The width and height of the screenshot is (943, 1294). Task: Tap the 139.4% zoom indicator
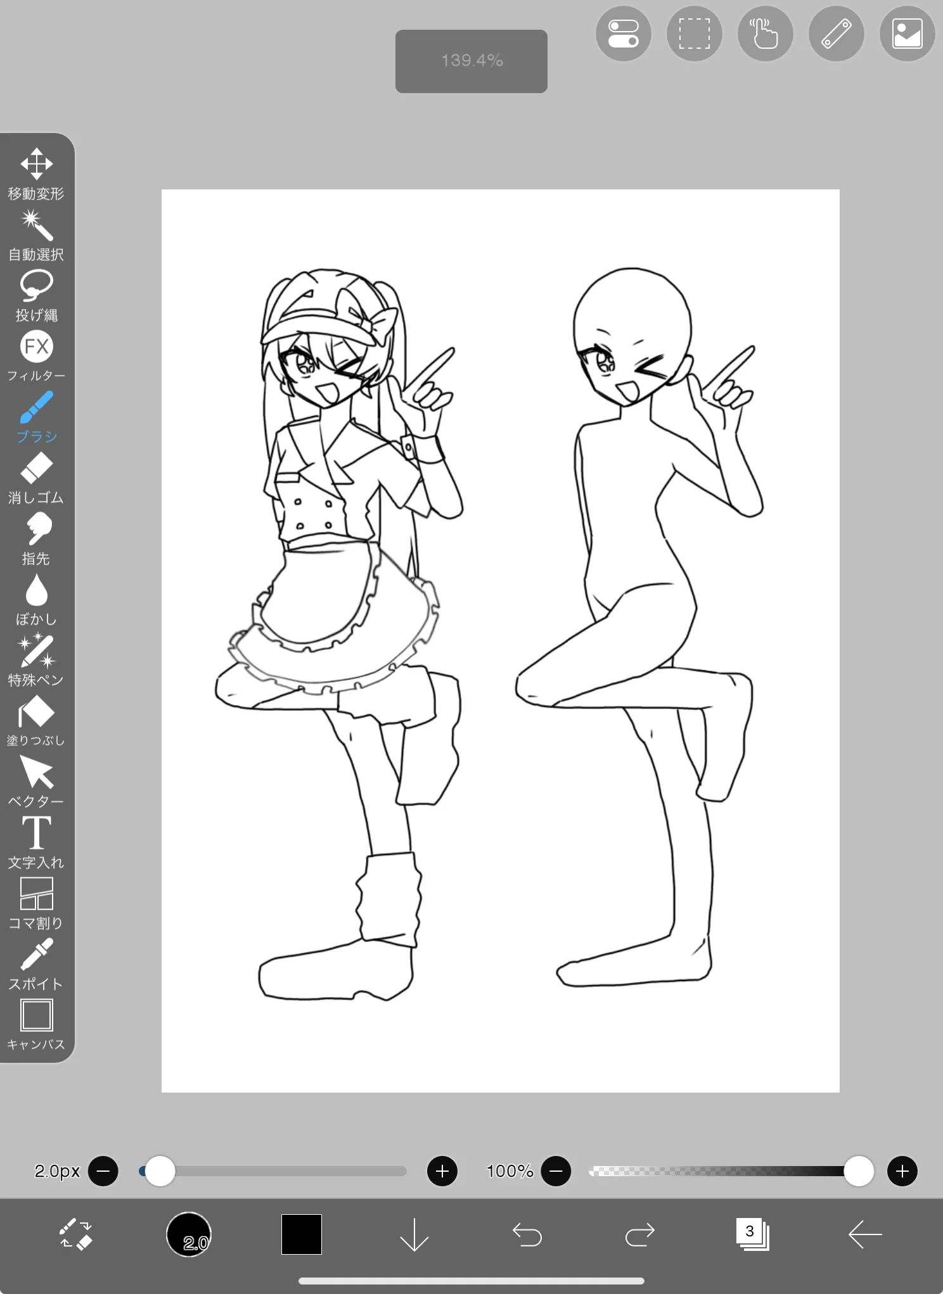click(x=472, y=61)
